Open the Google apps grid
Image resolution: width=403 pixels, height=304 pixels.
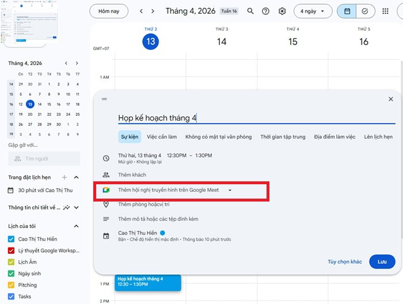click(x=385, y=11)
